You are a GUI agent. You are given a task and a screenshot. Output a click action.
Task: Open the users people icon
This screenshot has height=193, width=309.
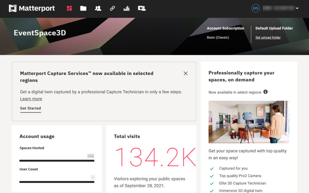coord(98,8)
